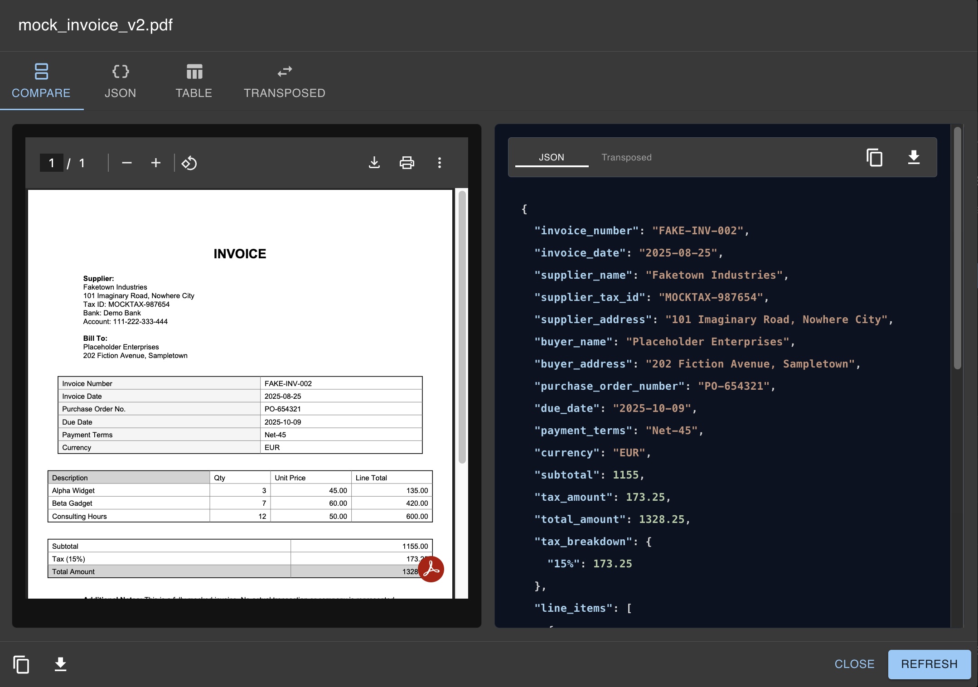The image size is (978, 687).
Task: Click the Consulting Hours row in PDF
Action: tap(240, 516)
